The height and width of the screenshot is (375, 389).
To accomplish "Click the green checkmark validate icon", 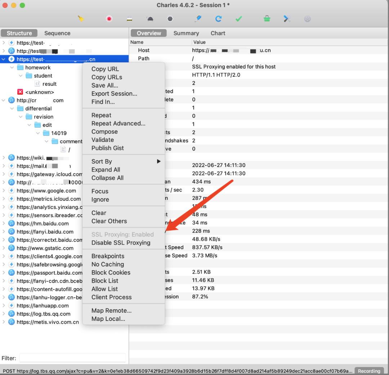I will pos(238,19).
